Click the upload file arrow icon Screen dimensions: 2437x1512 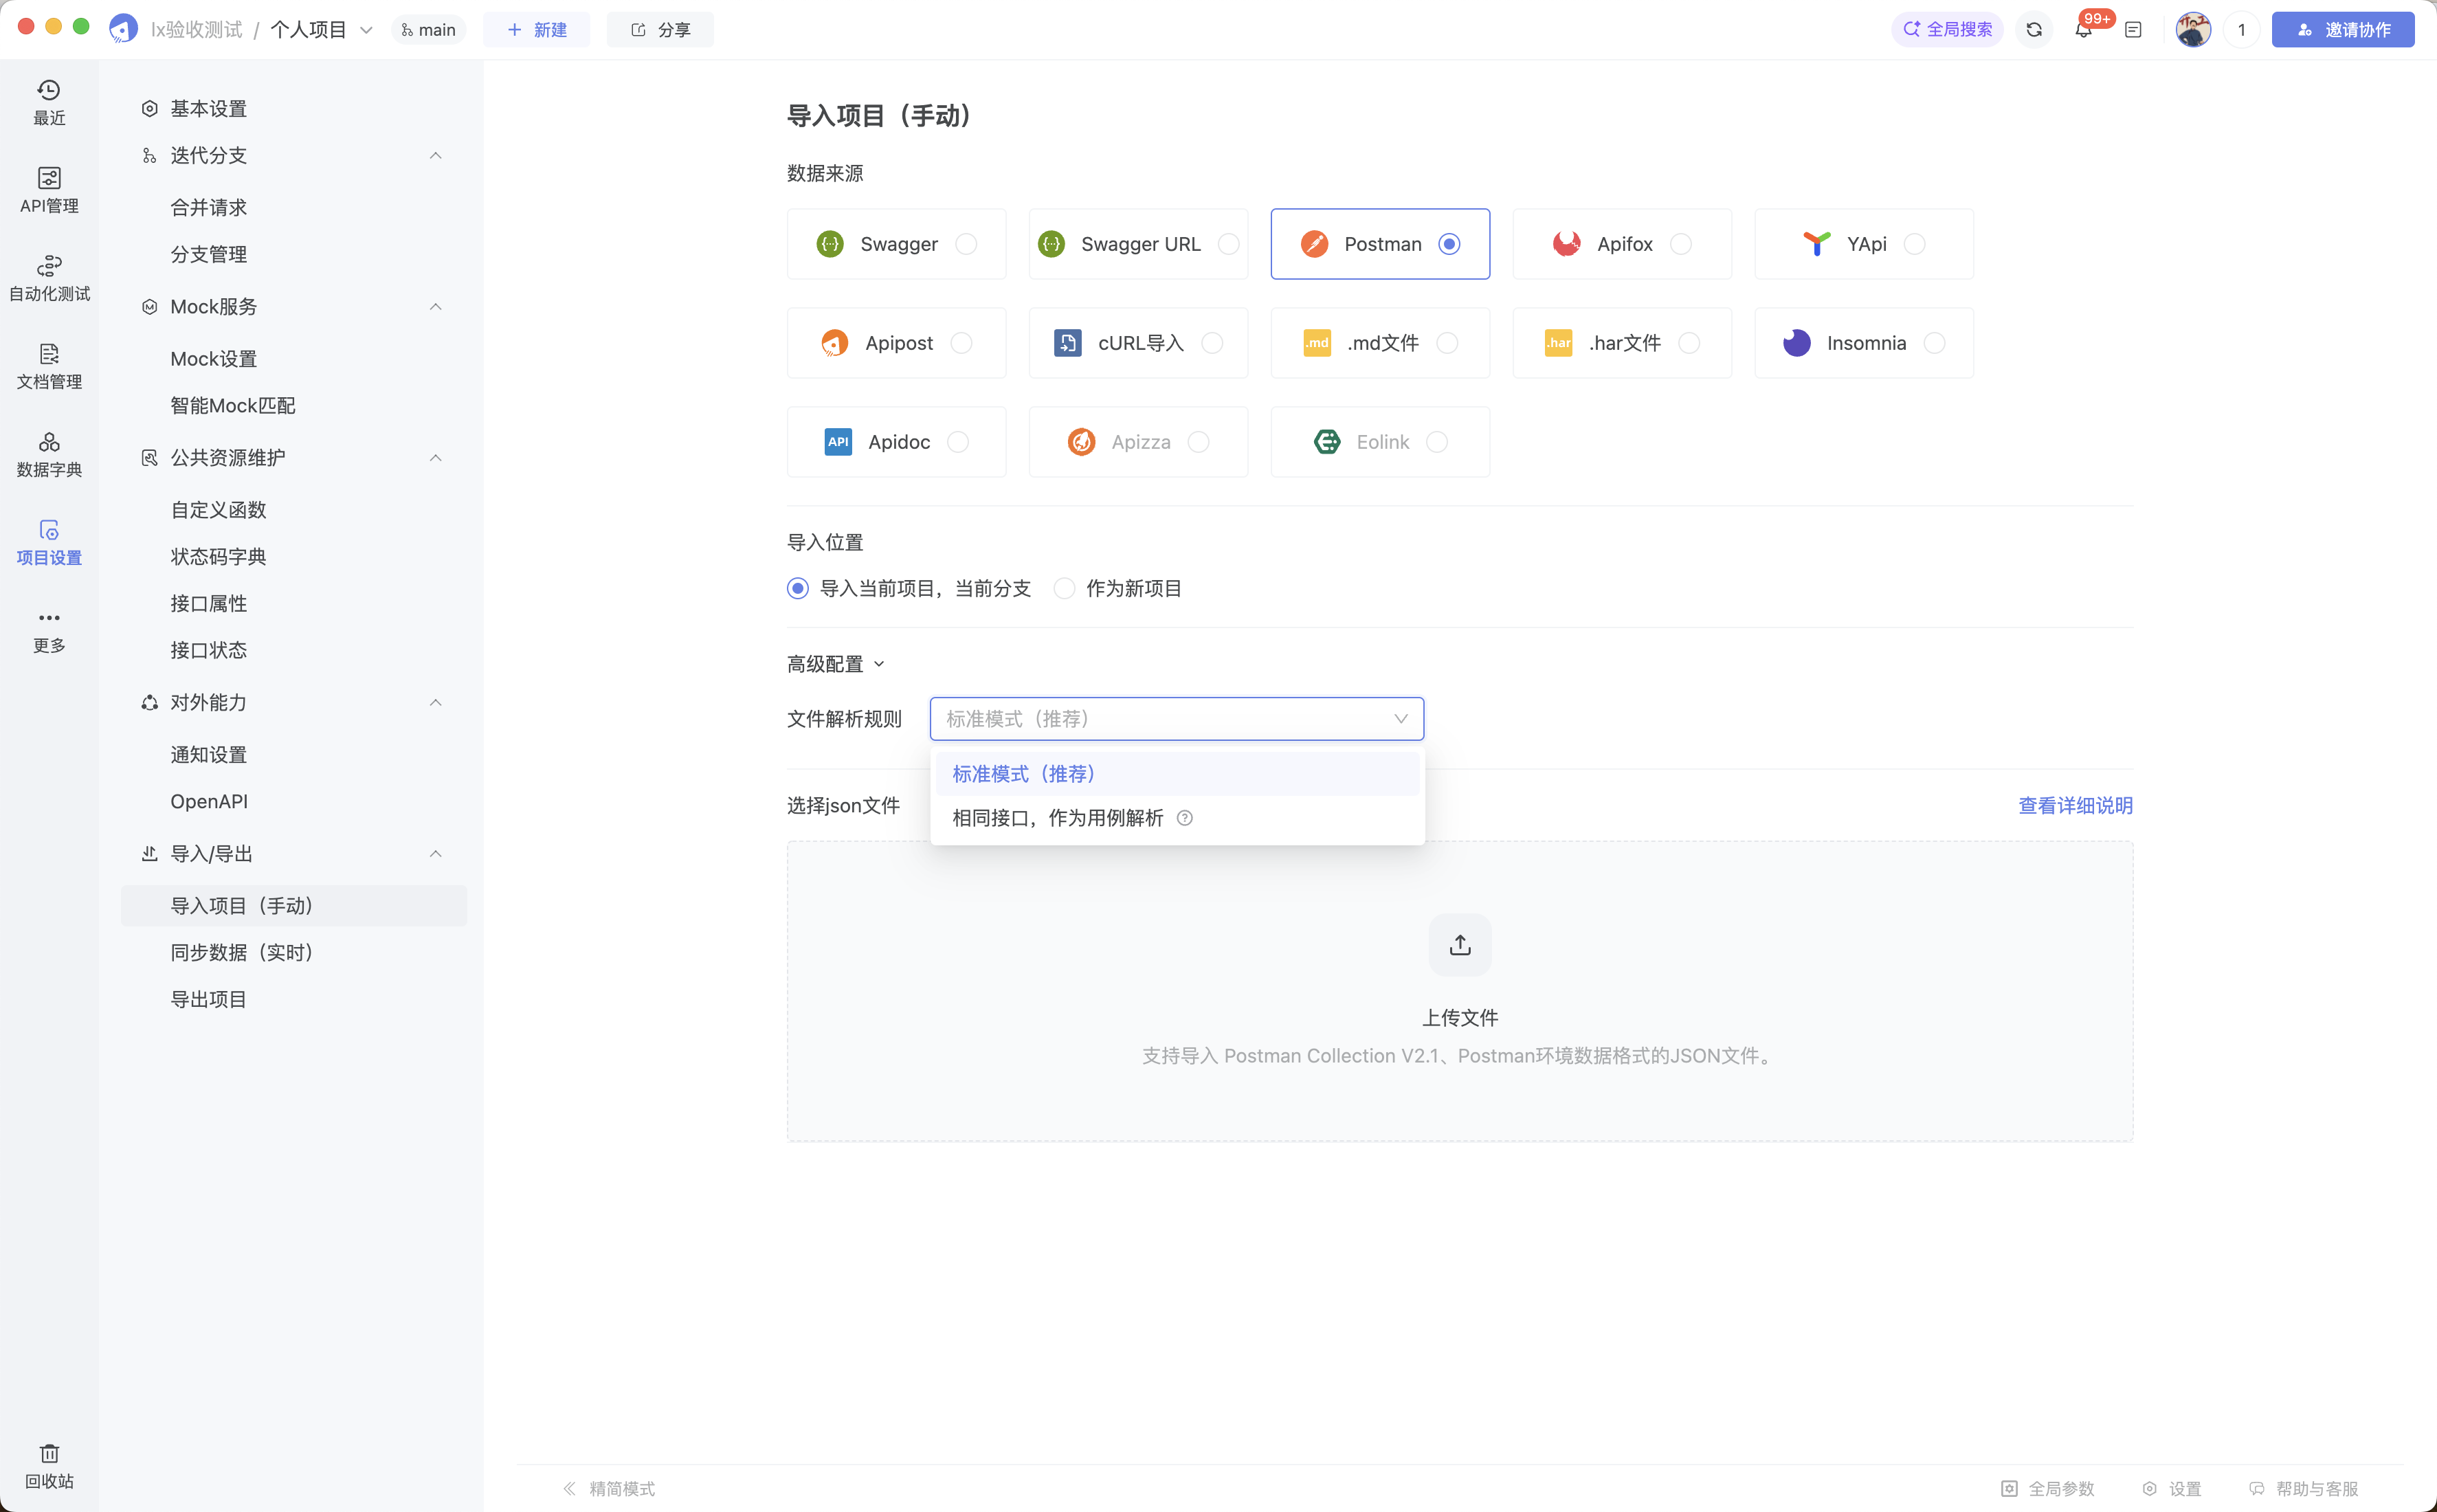pos(1460,945)
